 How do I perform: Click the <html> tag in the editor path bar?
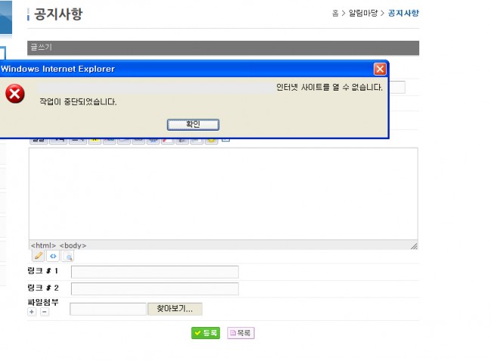[43, 245]
